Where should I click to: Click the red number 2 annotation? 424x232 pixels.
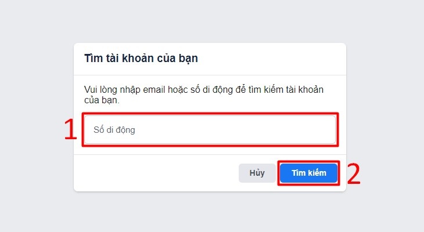pos(354,173)
